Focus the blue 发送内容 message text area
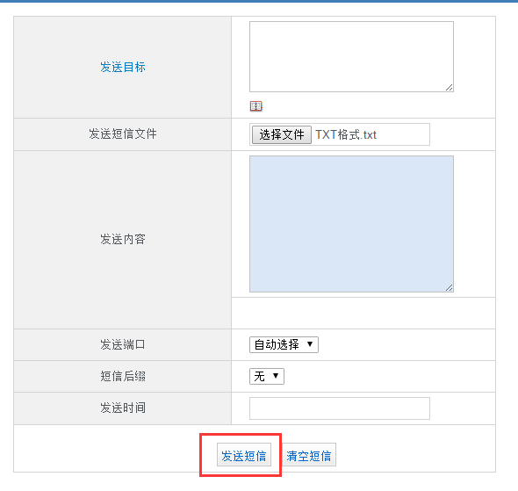This screenshot has height=491, width=518. 351,224
